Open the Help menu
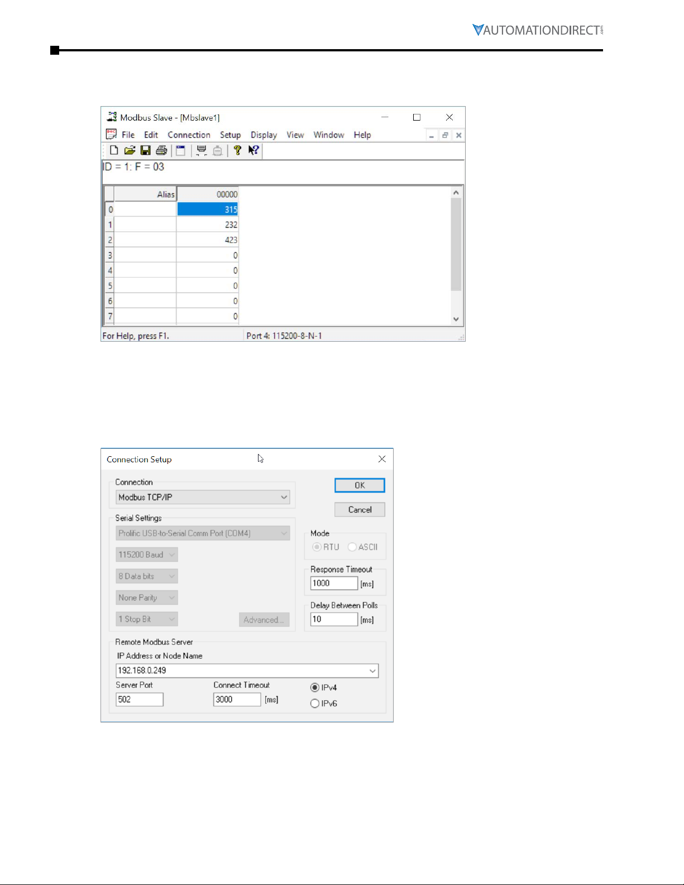The height and width of the screenshot is (885, 684). tap(362, 135)
